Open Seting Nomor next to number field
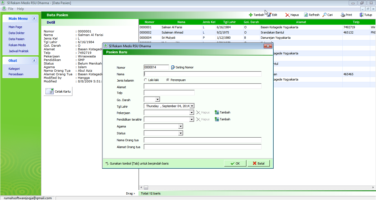 pos(173,67)
